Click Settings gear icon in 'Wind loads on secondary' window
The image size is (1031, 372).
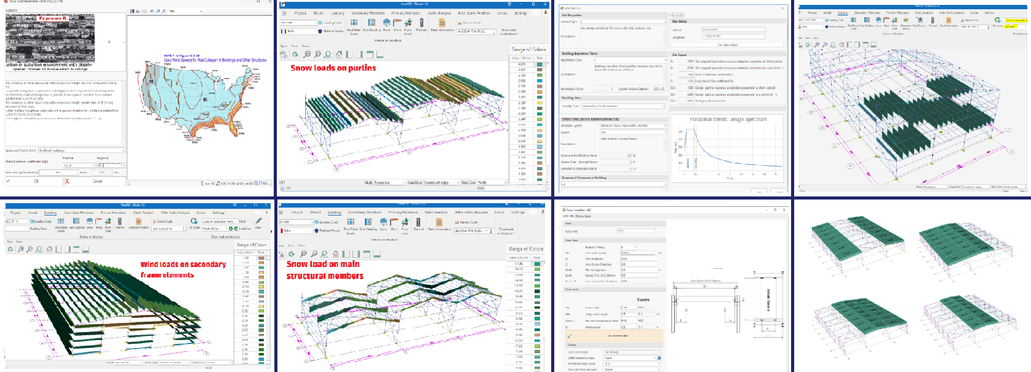(x=194, y=221)
